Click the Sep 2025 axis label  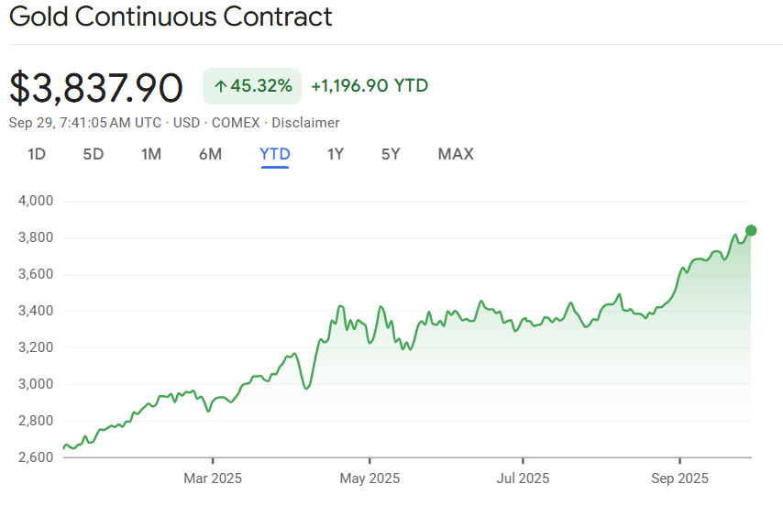[x=679, y=478]
